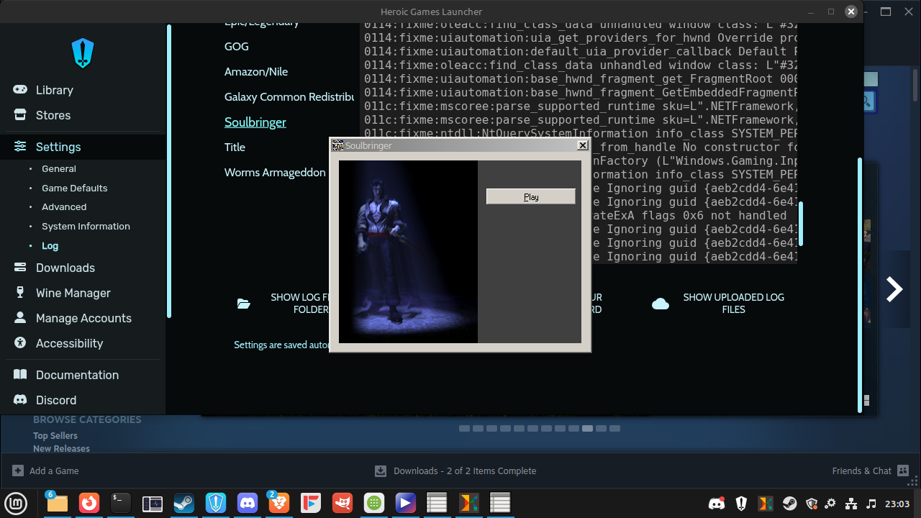Select the Soulbringer log entry
The width and height of the screenshot is (921, 518).
[x=255, y=122]
